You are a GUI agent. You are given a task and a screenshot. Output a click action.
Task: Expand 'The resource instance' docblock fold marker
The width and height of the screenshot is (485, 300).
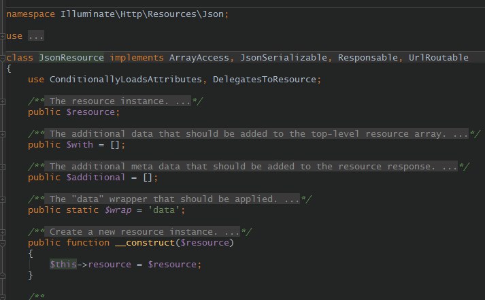(3, 101)
